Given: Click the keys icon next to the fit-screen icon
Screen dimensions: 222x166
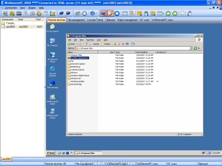Looking at the screenshot, I should point(131,13).
